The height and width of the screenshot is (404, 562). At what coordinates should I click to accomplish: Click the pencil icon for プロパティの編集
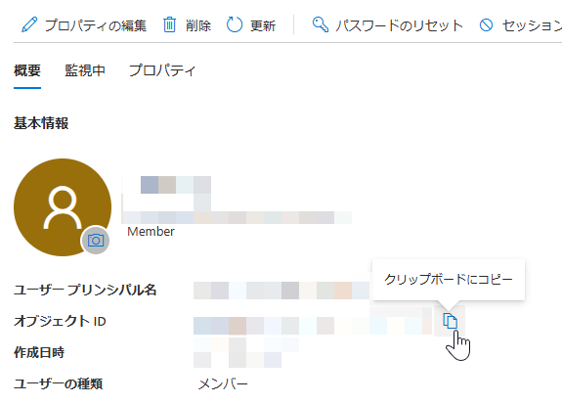click(x=29, y=25)
